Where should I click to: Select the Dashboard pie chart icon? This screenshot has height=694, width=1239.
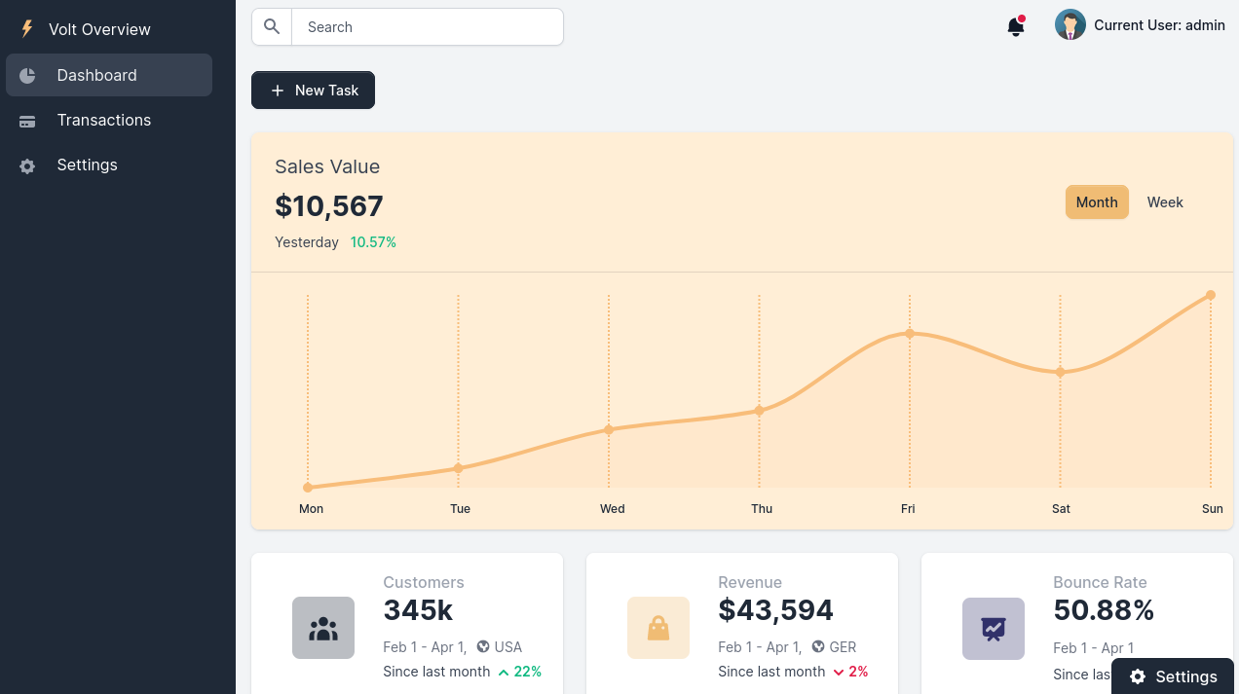pos(27,75)
